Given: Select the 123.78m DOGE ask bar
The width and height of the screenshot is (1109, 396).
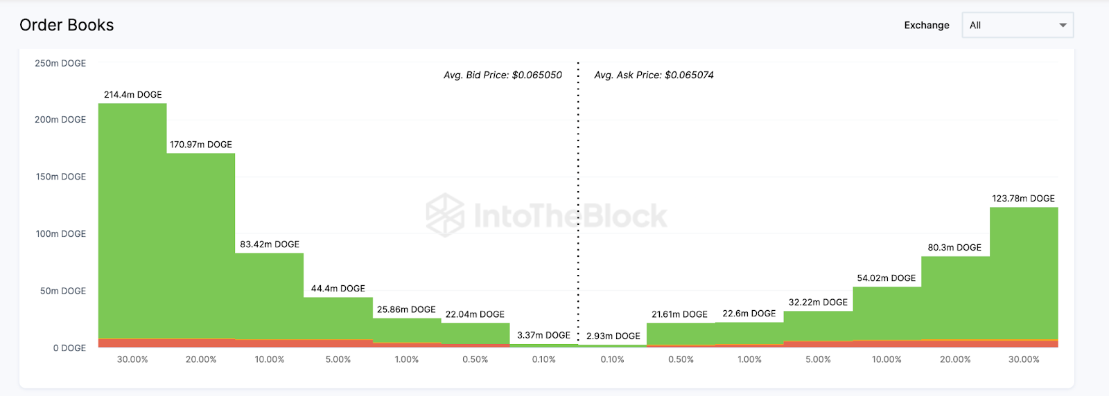Looking at the screenshot, I should tap(1024, 273).
